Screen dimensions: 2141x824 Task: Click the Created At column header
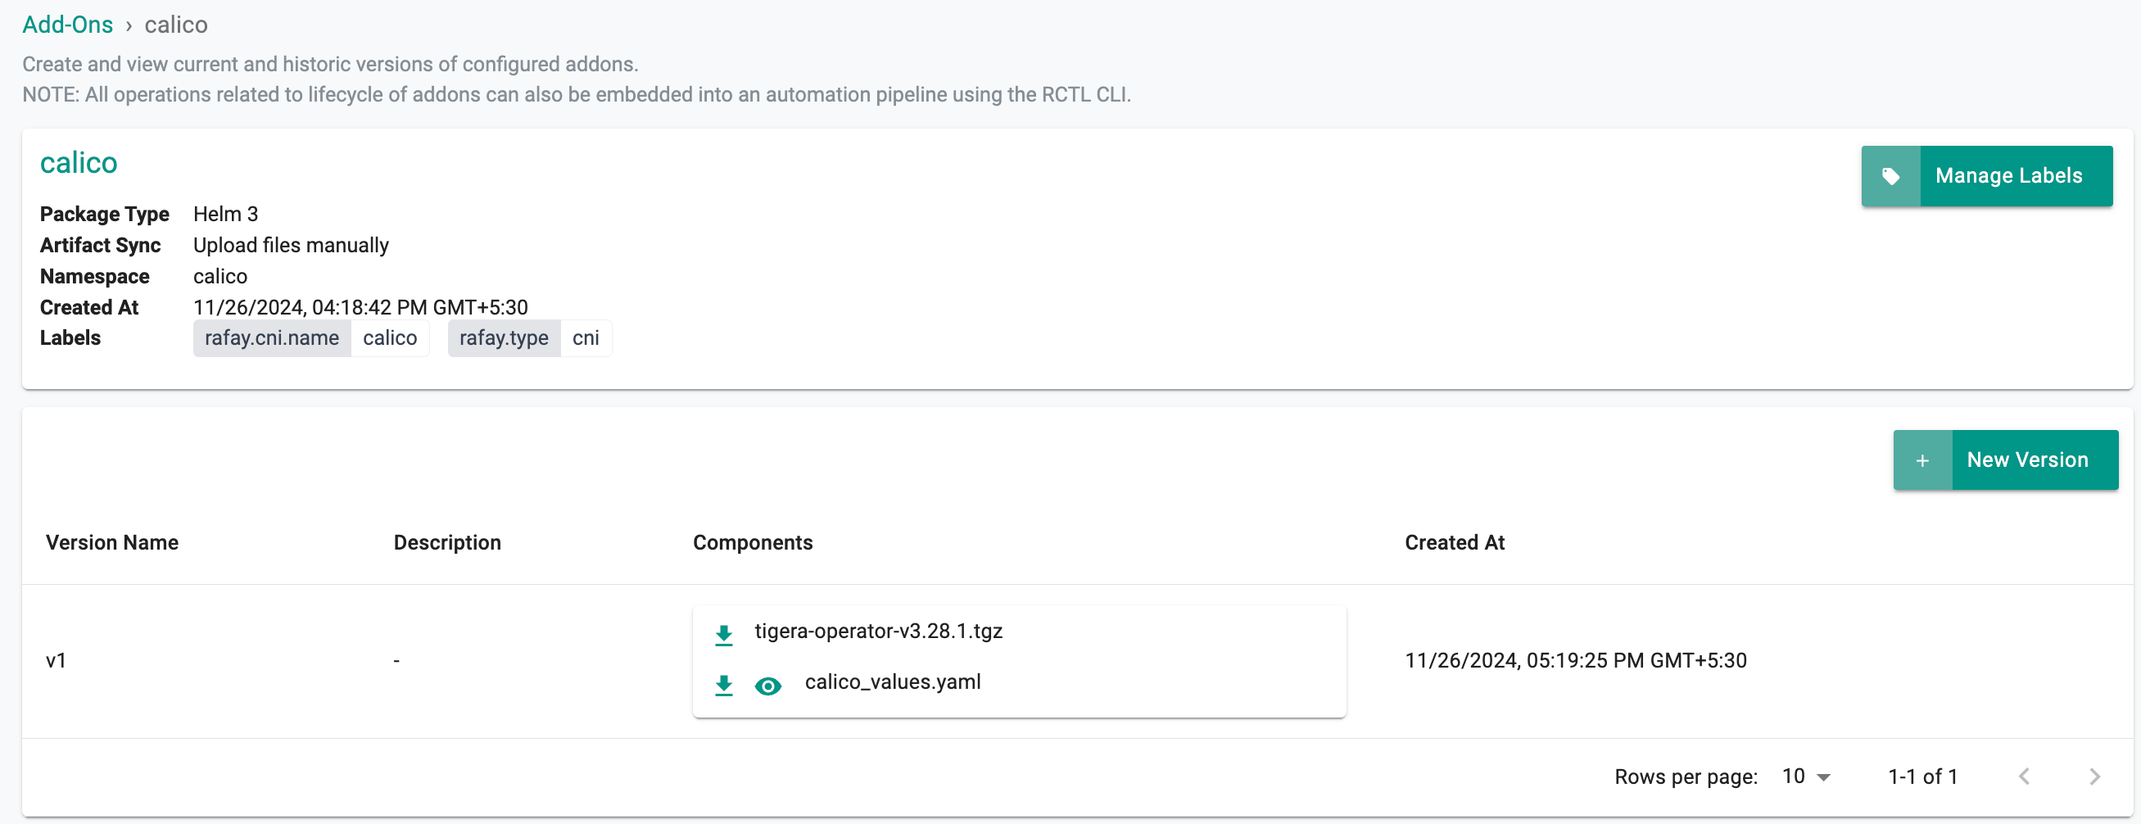click(x=1455, y=543)
